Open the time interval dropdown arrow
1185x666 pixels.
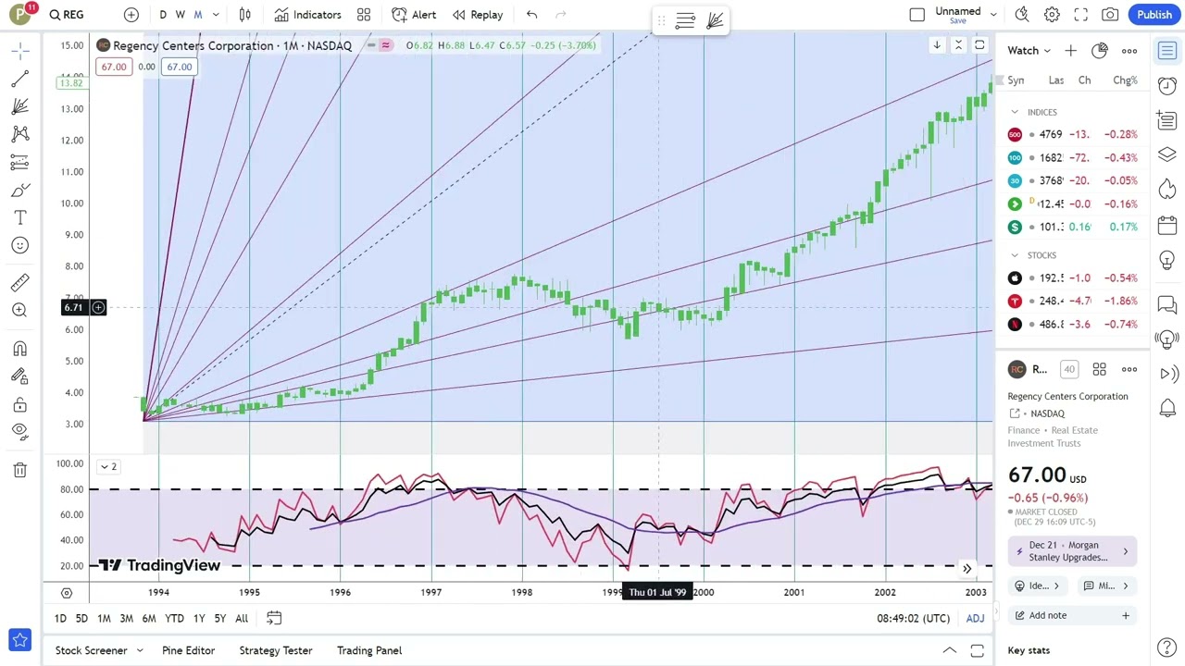pyautogui.click(x=216, y=15)
